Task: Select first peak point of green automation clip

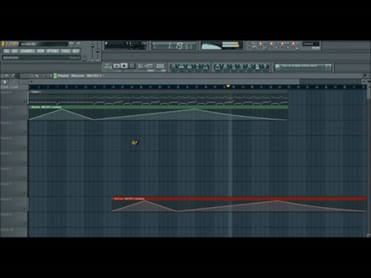Action: 62,110
